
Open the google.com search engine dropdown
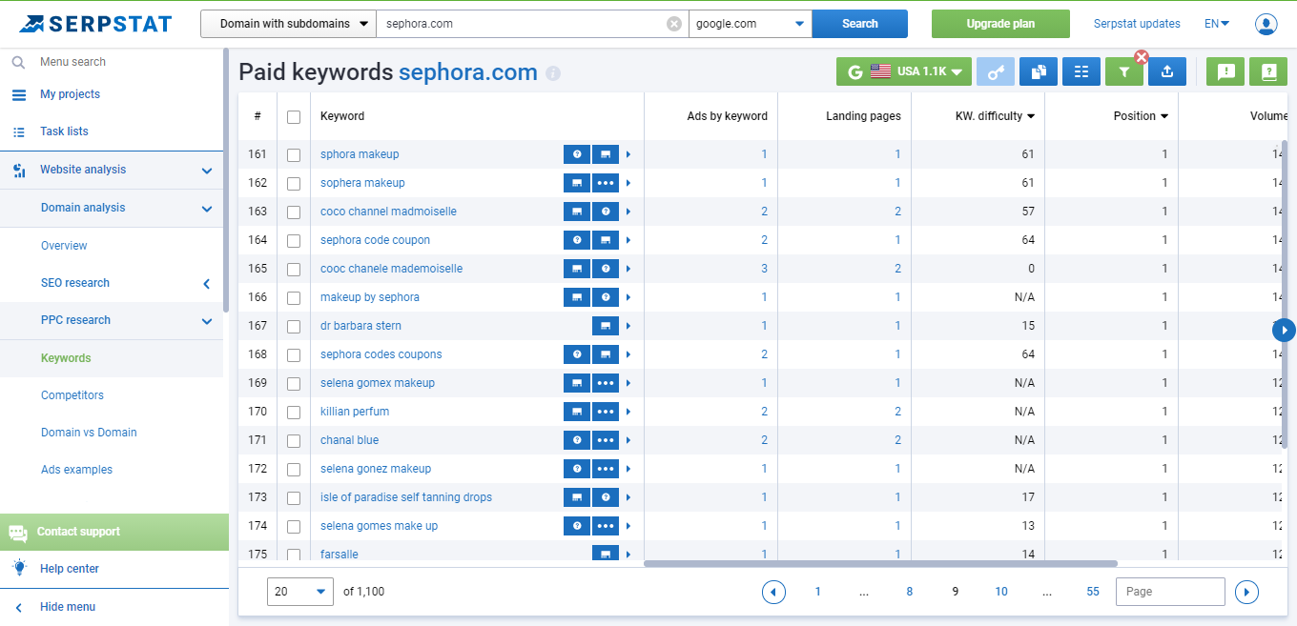751,24
